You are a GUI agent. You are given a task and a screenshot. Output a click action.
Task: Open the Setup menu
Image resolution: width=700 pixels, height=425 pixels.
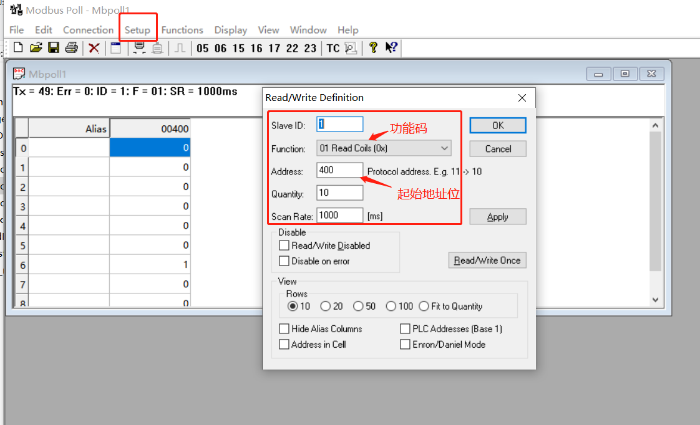coord(137,30)
